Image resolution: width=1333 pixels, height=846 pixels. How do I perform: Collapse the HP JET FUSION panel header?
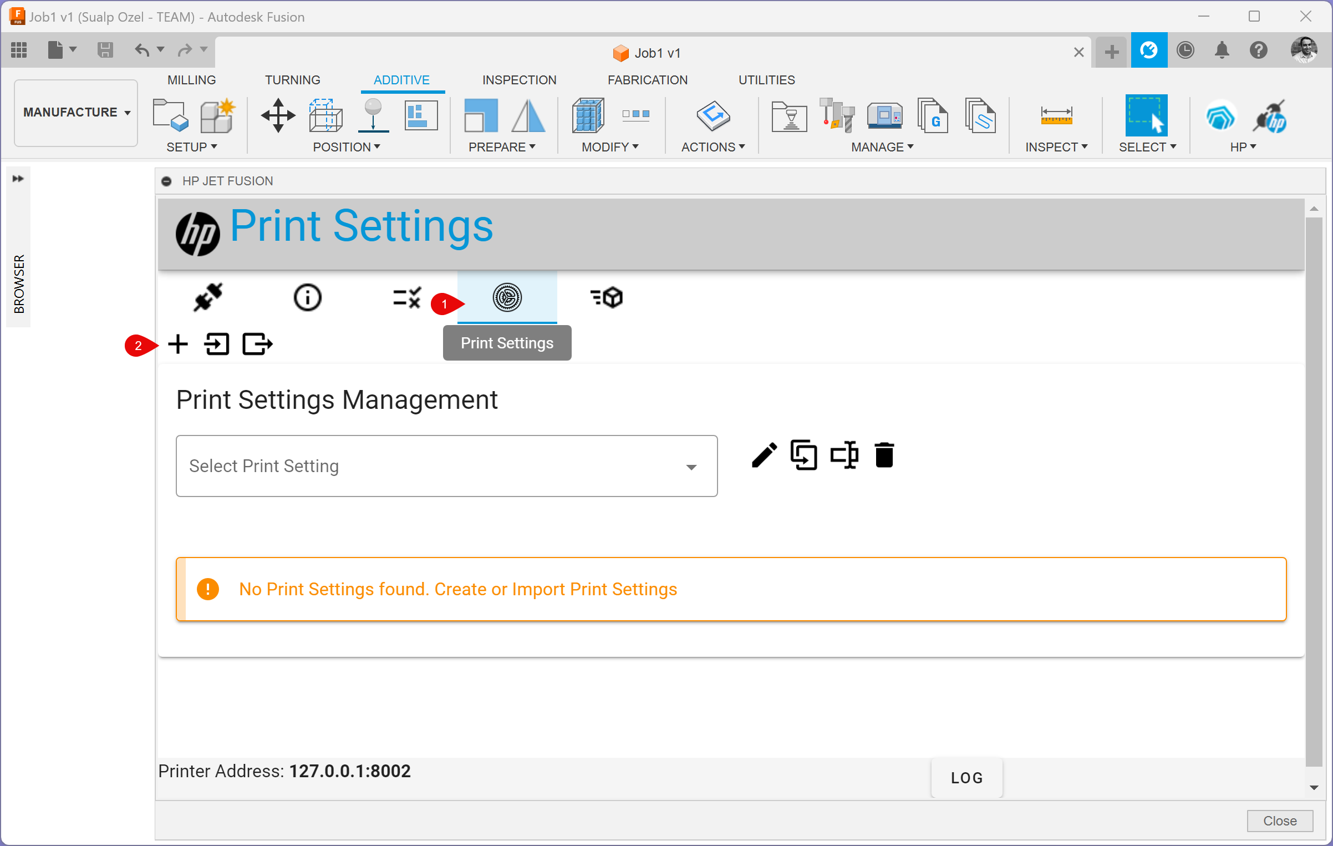(x=166, y=181)
